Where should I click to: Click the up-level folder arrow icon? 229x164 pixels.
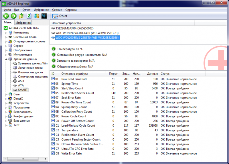[x=21, y=16]
